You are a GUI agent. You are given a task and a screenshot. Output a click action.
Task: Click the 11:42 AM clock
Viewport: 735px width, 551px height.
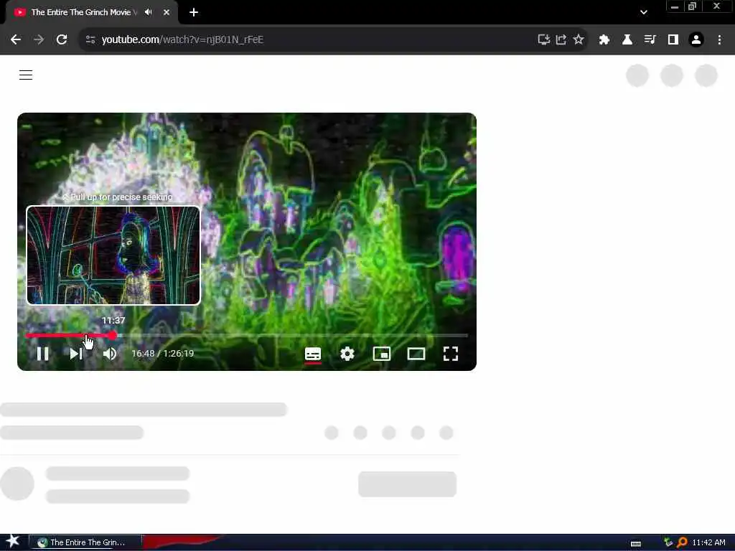coord(708,542)
